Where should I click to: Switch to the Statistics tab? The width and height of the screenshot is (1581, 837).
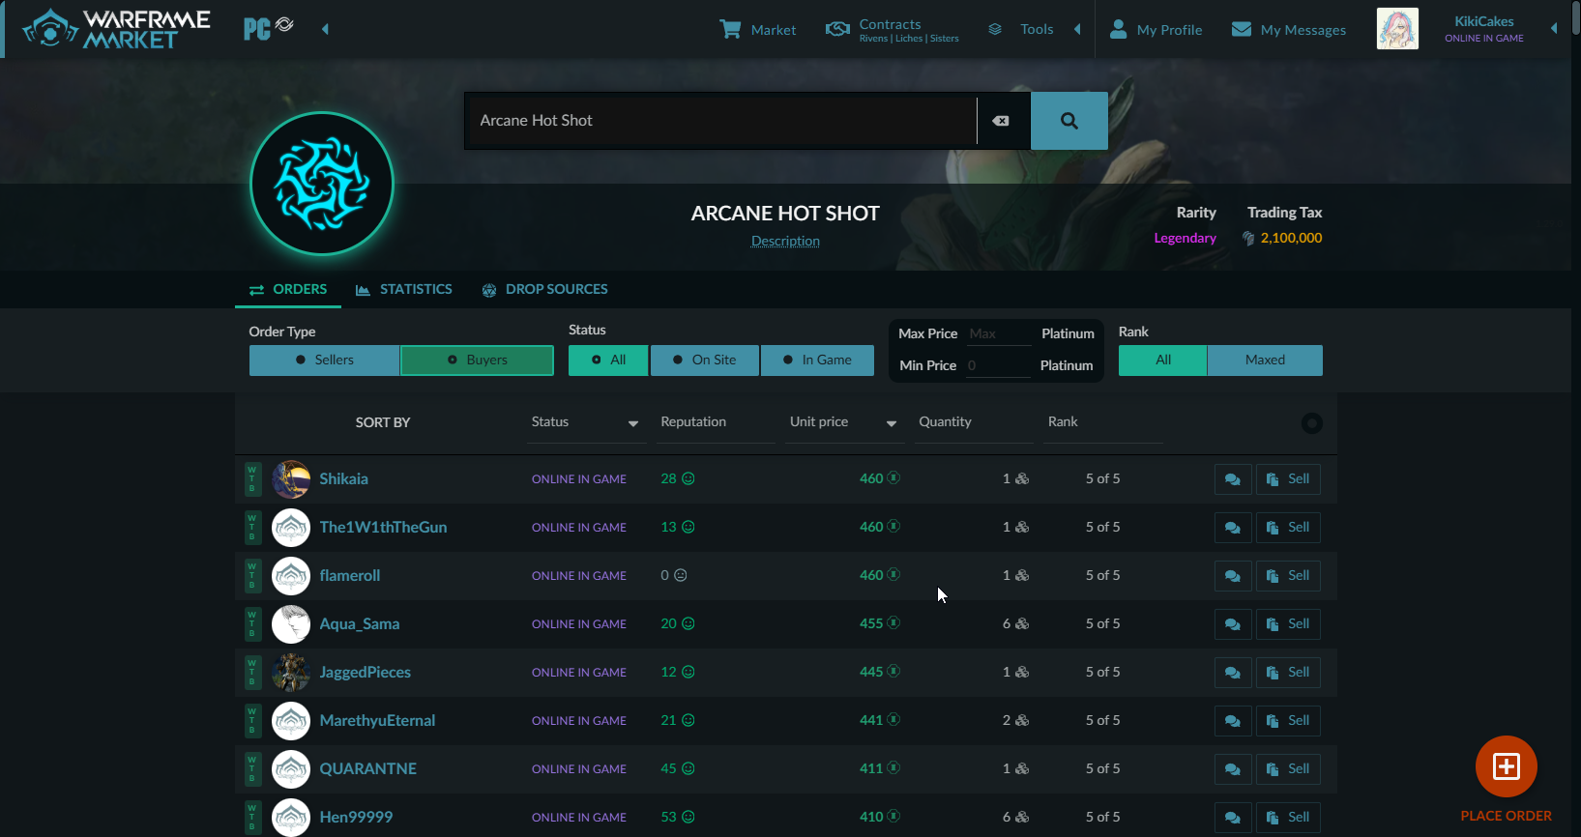pyautogui.click(x=404, y=289)
